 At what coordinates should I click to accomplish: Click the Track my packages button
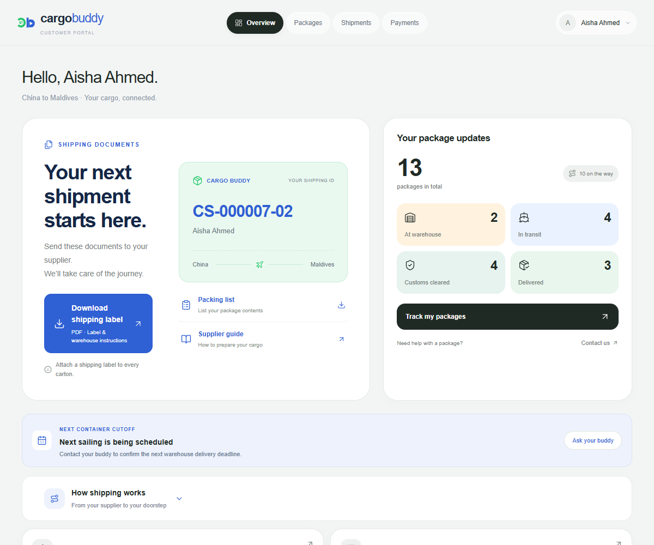point(507,317)
